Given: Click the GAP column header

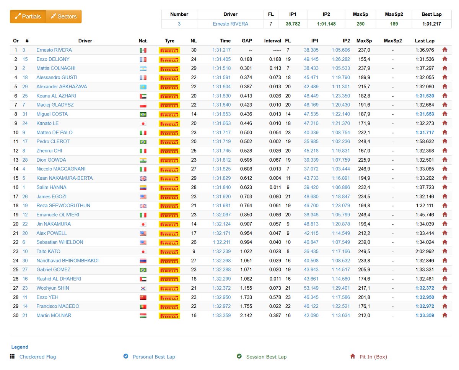Looking at the screenshot, I should pyautogui.click(x=247, y=41).
